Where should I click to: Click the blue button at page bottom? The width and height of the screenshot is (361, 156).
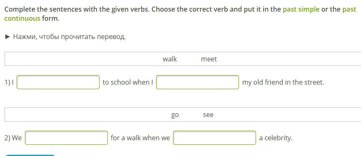[x=30, y=155]
